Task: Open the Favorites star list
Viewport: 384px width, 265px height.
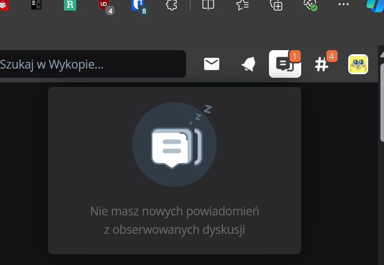Action: tap(242, 5)
